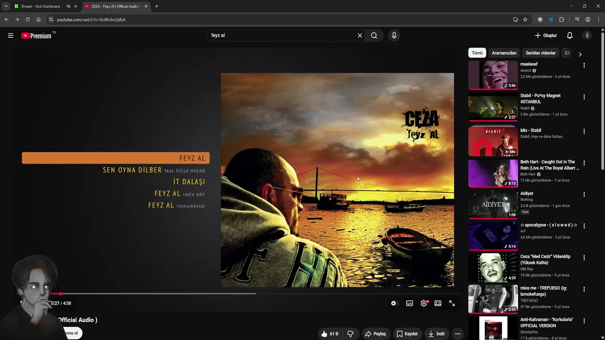Reload the YouTube page
The image size is (605, 340).
point(27,19)
